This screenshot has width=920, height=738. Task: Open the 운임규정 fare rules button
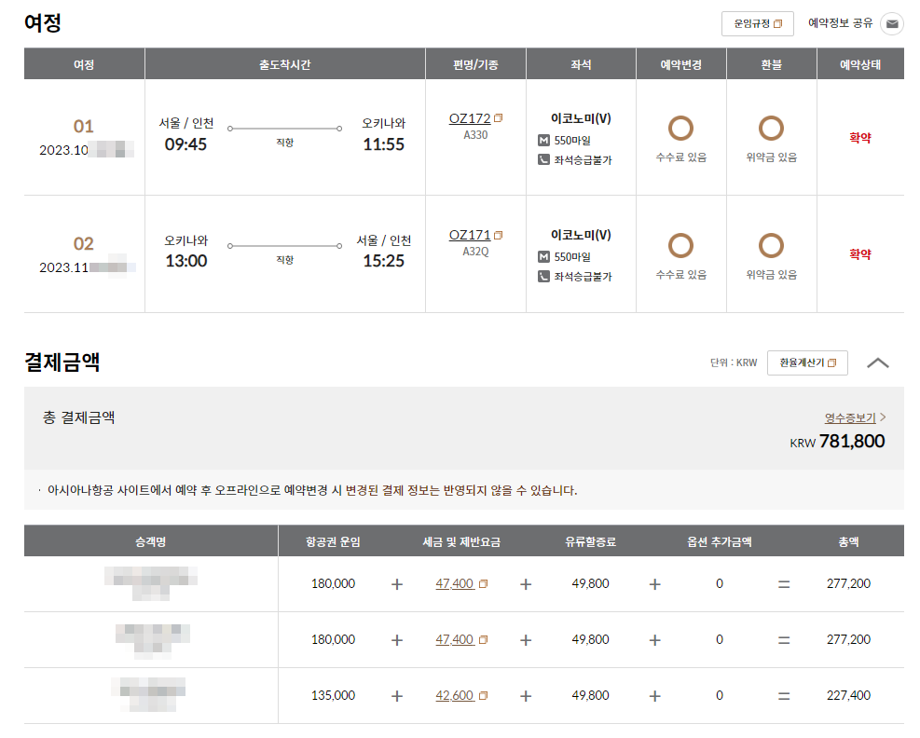(x=757, y=23)
